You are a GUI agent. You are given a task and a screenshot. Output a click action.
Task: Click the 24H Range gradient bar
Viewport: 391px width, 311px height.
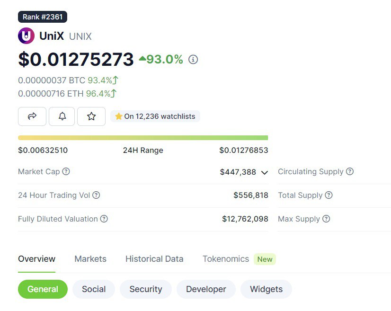tap(143, 138)
